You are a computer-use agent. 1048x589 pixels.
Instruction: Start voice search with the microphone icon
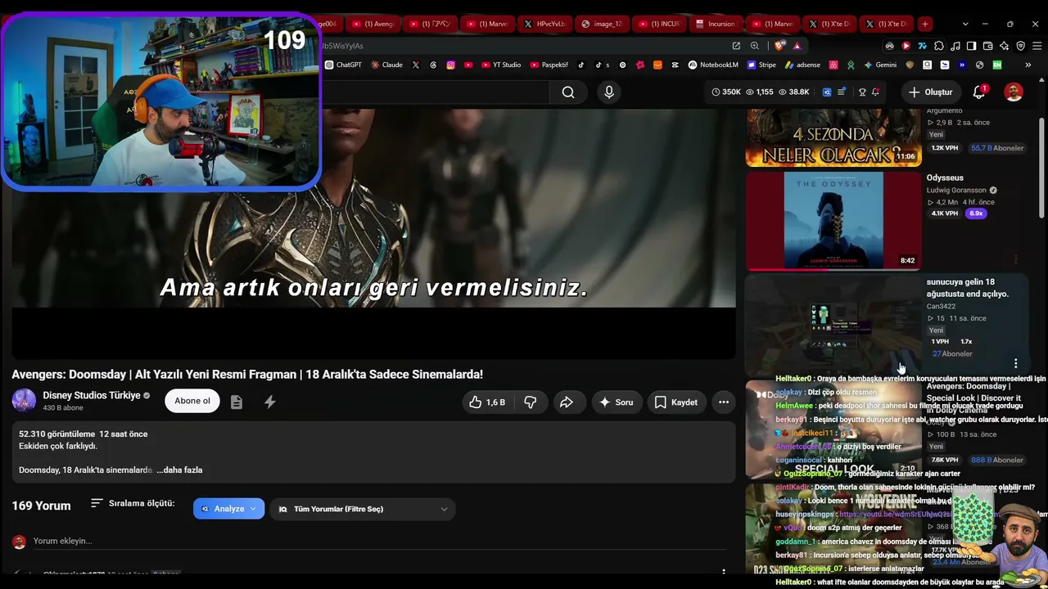click(609, 92)
